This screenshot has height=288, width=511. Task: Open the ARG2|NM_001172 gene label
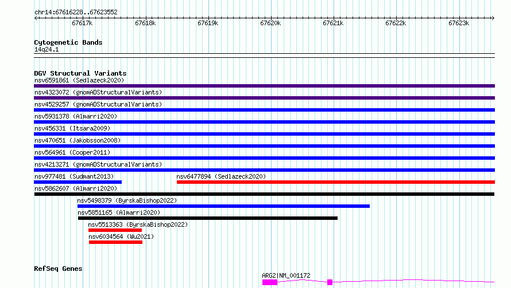point(286,275)
